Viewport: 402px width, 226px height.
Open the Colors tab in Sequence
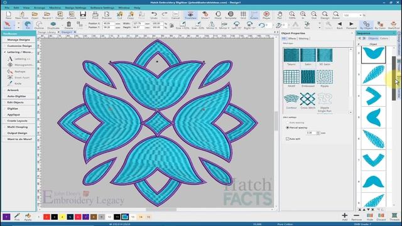coord(384,38)
